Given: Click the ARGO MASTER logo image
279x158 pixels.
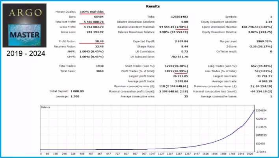Looking at the screenshot, I should pos(24,26).
